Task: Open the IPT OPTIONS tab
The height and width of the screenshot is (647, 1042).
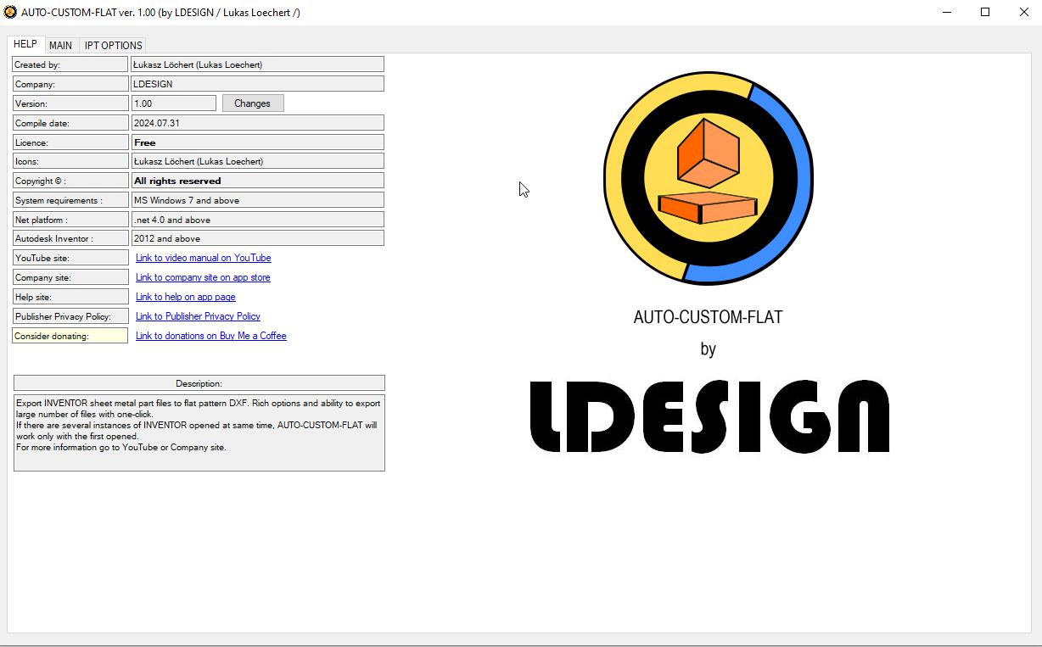Action: click(114, 45)
